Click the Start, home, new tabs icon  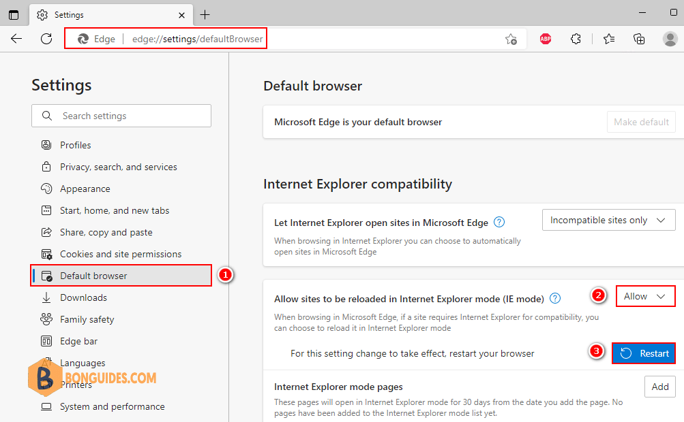click(46, 210)
